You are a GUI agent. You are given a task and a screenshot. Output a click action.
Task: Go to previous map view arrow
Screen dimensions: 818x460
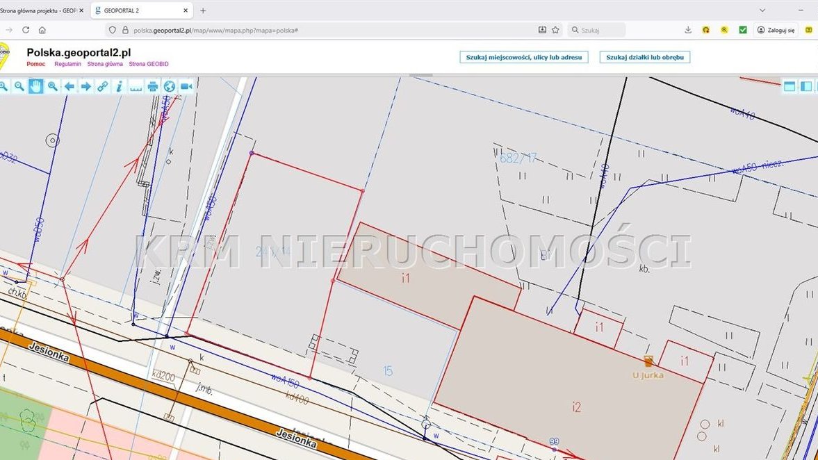click(x=69, y=86)
